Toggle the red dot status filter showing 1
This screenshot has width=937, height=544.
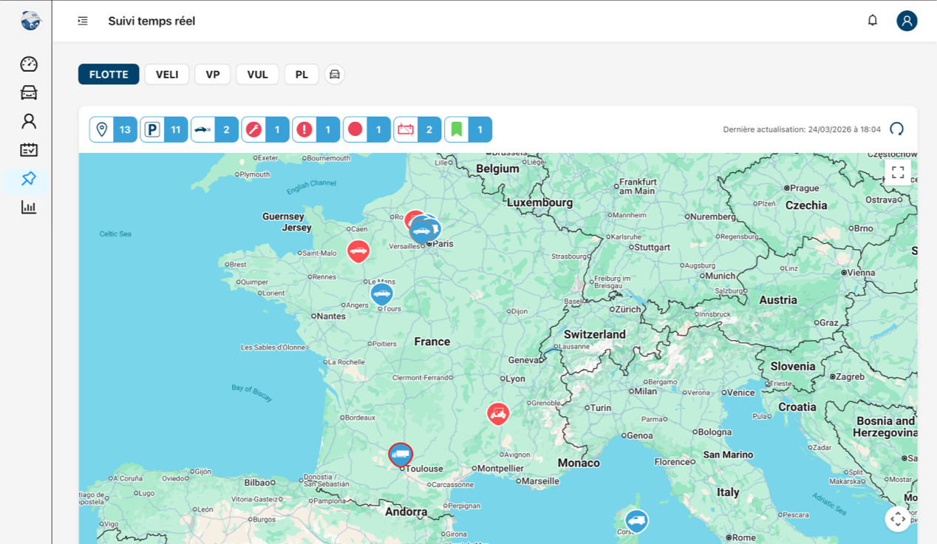pos(367,129)
